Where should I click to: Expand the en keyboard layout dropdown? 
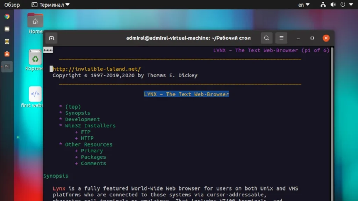[x=304, y=5]
